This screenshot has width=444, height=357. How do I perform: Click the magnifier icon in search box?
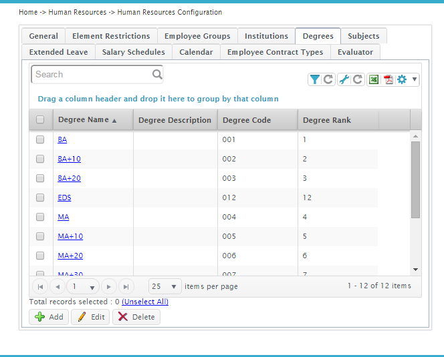[x=156, y=74]
